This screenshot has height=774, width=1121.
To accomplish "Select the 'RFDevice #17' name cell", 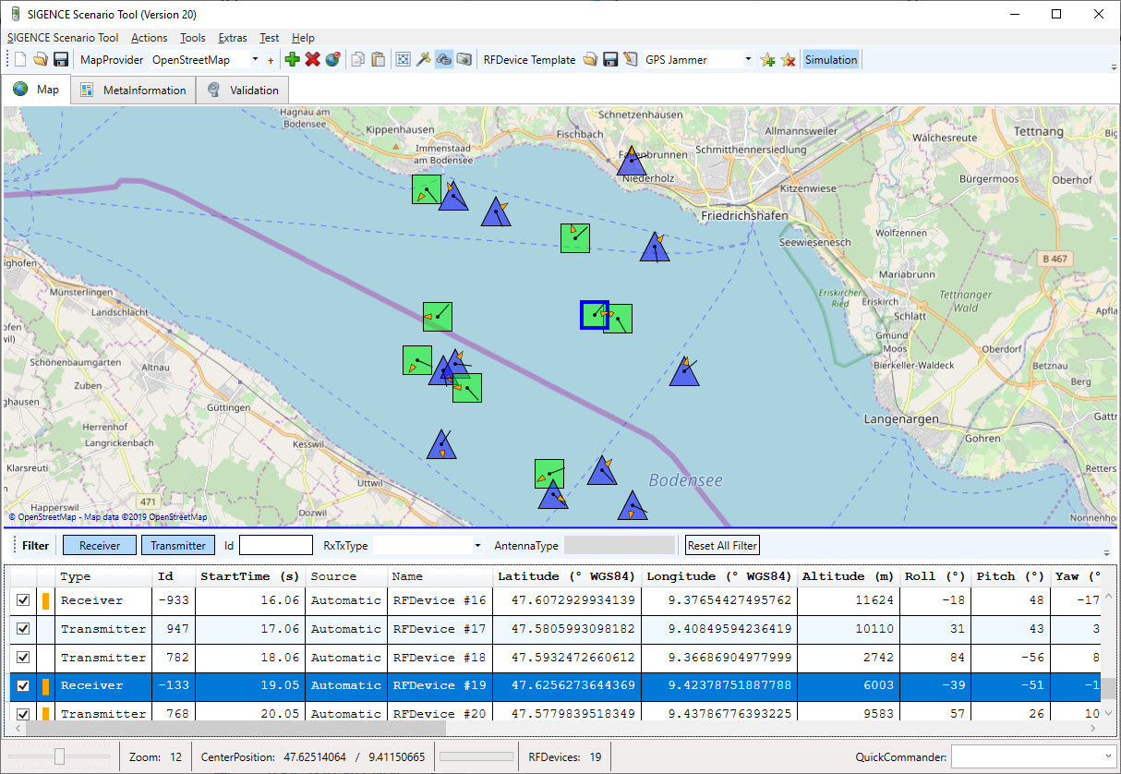I will (x=440, y=629).
